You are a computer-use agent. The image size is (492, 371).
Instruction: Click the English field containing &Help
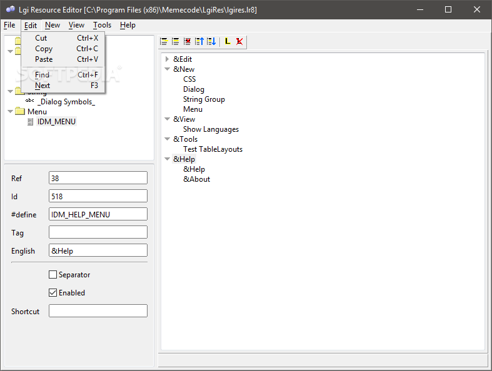pos(98,250)
